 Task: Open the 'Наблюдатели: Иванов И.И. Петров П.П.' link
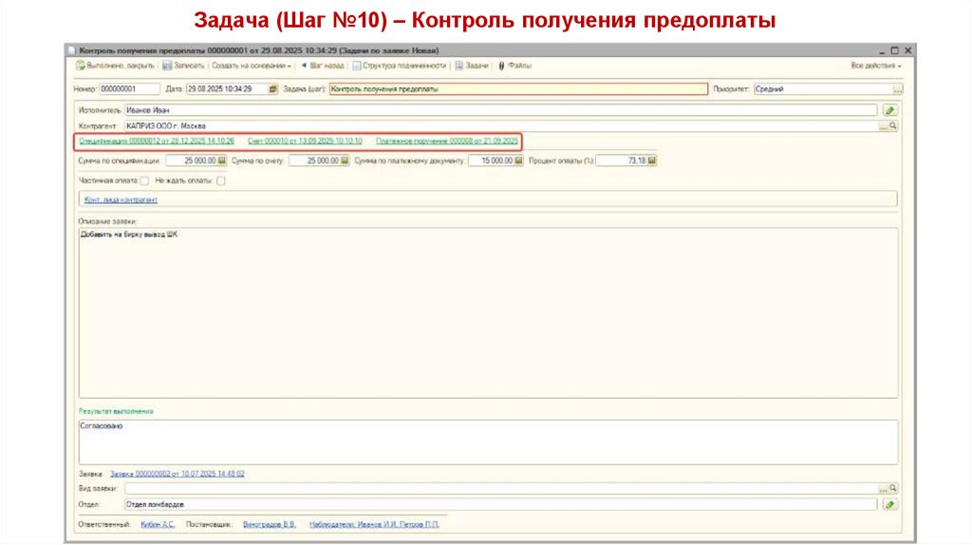click(374, 524)
